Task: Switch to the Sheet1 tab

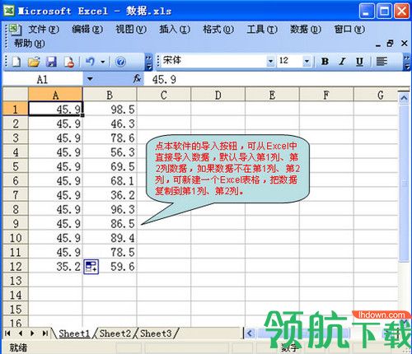Action: tap(74, 333)
